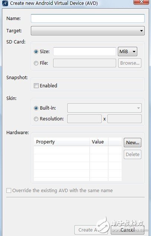The width and height of the screenshot is (151, 236).
Task: Click the resolution width field
Action: (x=84, y=119)
